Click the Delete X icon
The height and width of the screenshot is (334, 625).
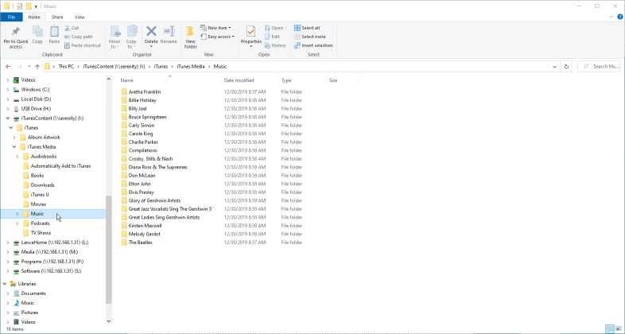click(151, 31)
